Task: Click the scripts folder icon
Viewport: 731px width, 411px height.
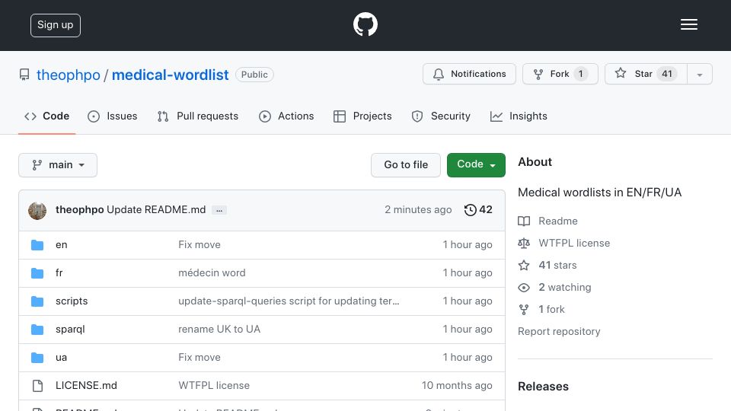Action: point(37,301)
